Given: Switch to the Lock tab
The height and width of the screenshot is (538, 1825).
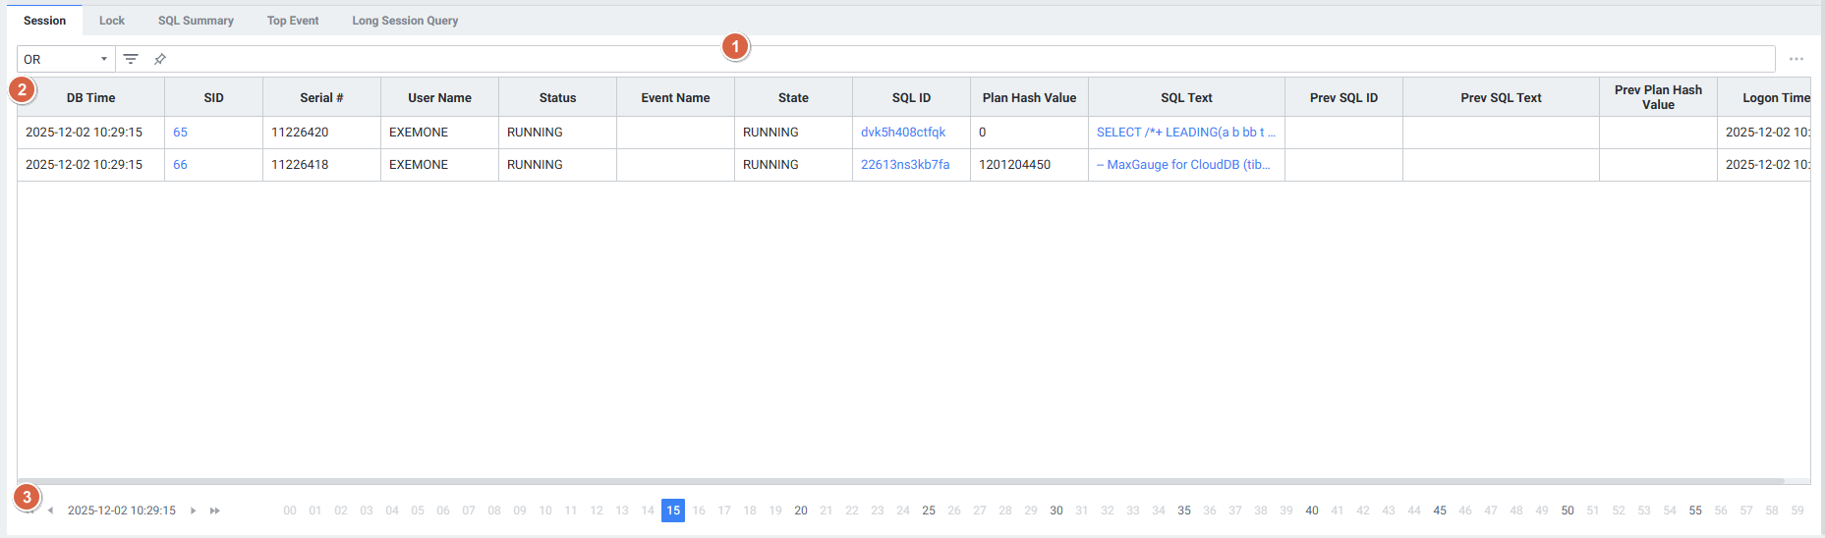Looking at the screenshot, I should [x=112, y=21].
